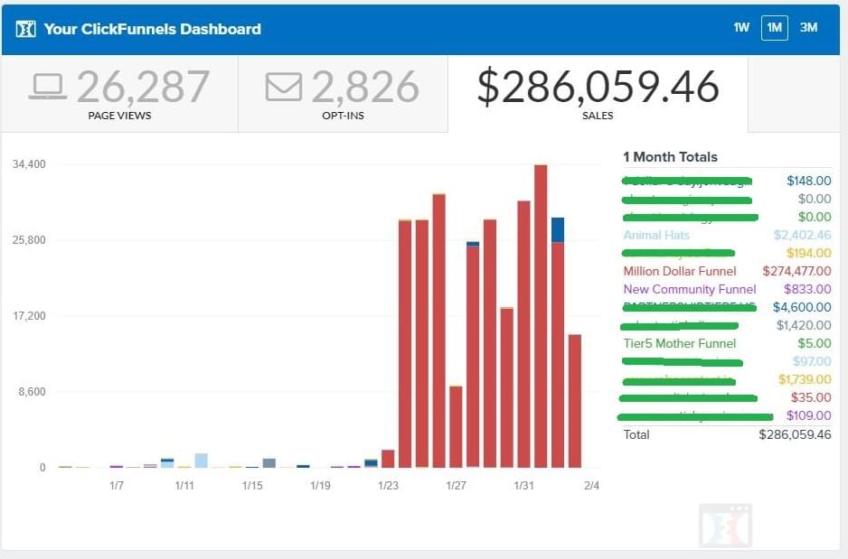The height and width of the screenshot is (559, 848).
Task: Click the $833.00 amount
Action: pyautogui.click(x=807, y=289)
